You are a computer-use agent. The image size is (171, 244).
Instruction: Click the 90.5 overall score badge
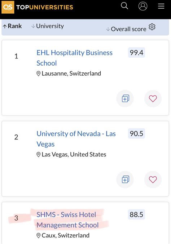click(x=136, y=133)
